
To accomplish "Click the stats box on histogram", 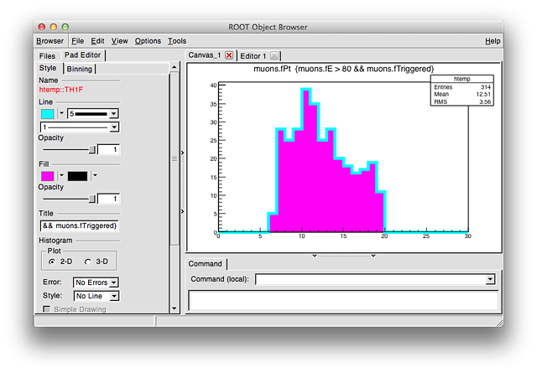I will [x=461, y=91].
